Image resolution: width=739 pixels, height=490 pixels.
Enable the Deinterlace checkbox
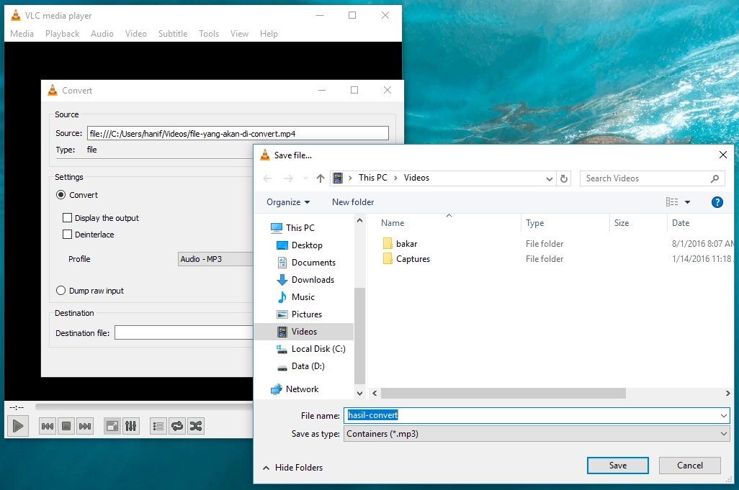click(x=68, y=234)
